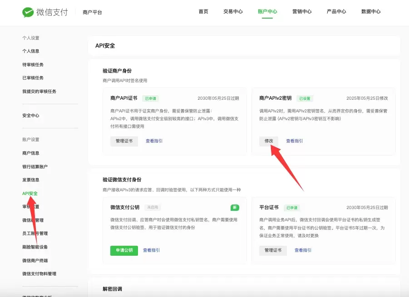Open the 账户中心 top tab
This screenshot has width=409, height=297.
tap(267, 11)
